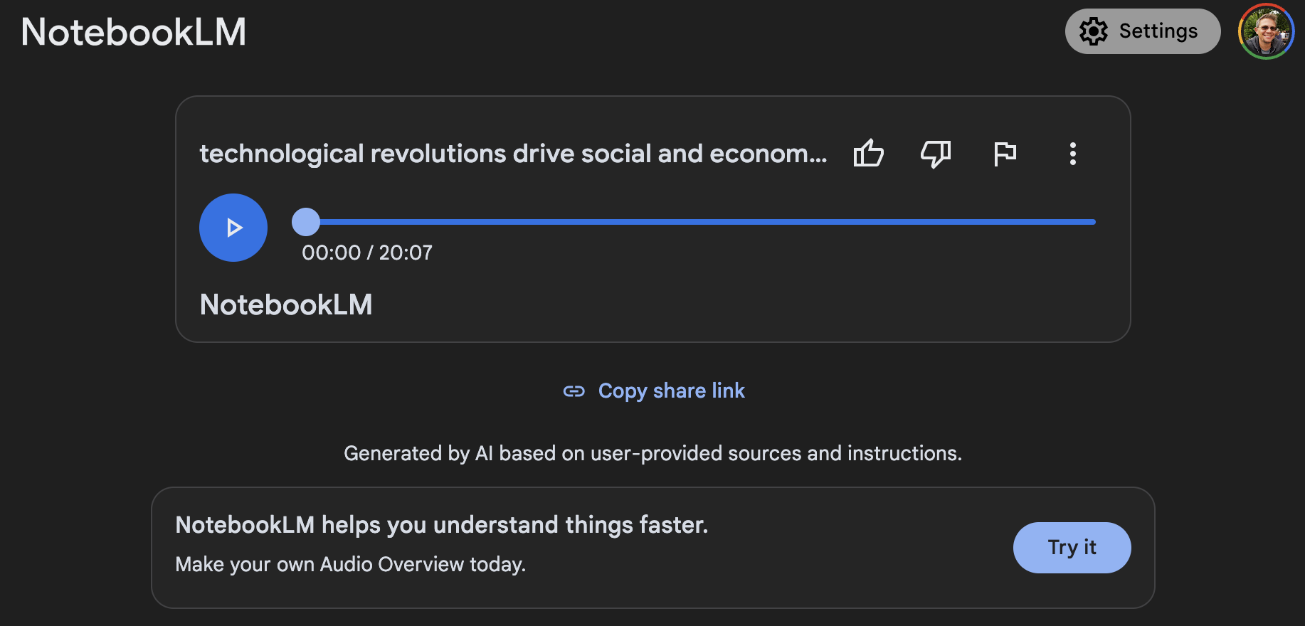Click the chain link icon
The height and width of the screenshot is (626, 1305).
(x=574, y=391)
